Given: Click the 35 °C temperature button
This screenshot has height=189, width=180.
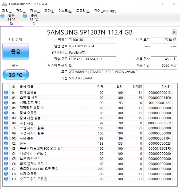Looking at the screenshot, I should 16,75.
